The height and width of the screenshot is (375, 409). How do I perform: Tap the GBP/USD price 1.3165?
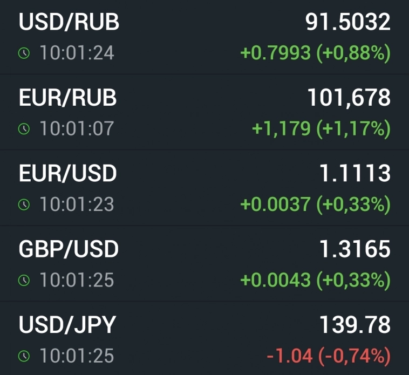pos(355,249)
